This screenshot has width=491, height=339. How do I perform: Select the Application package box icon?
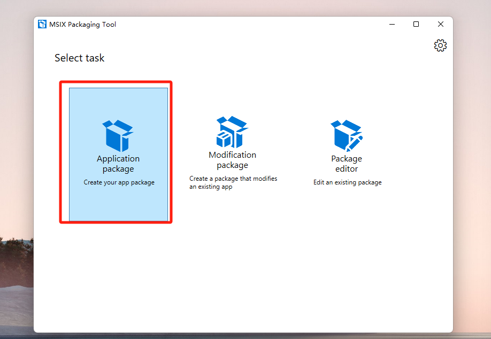[x=118, y=136]
